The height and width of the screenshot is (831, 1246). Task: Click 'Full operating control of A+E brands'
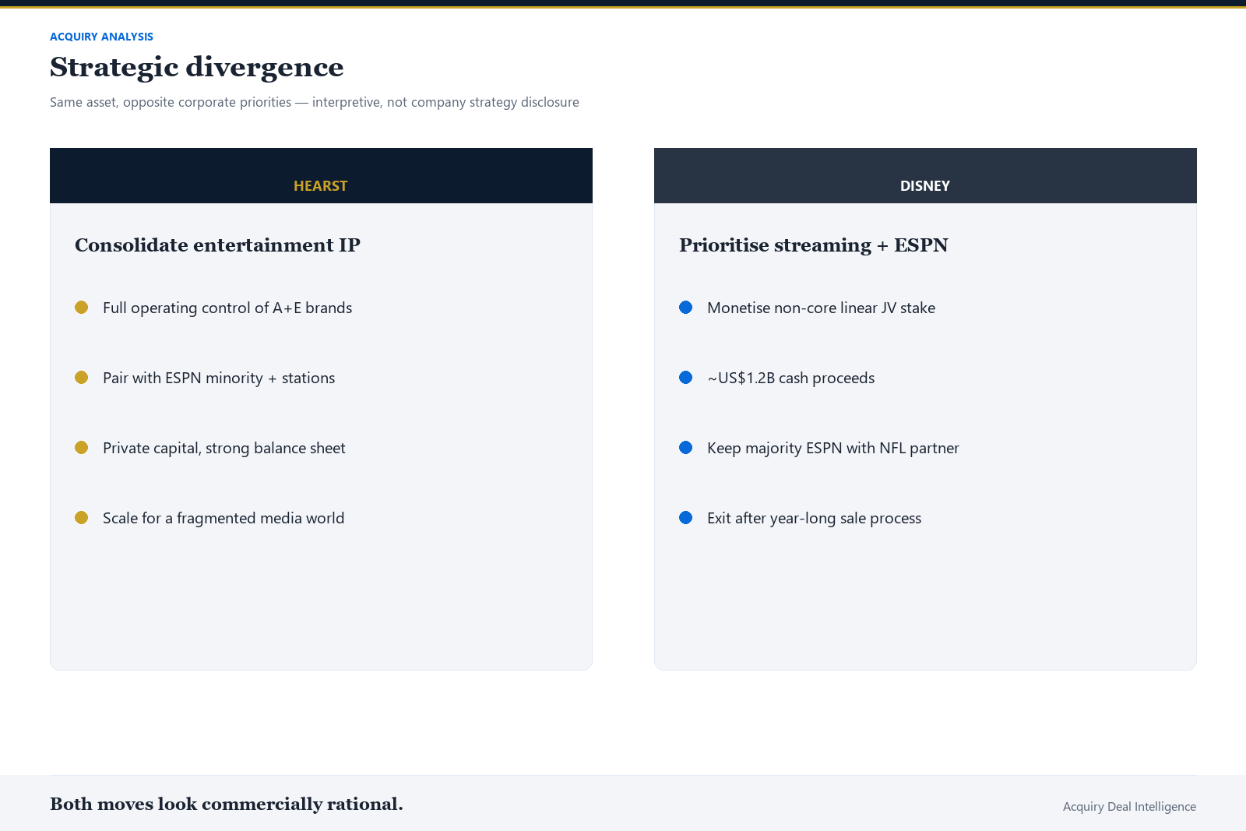pyautogui.click(x=227, y=308)
